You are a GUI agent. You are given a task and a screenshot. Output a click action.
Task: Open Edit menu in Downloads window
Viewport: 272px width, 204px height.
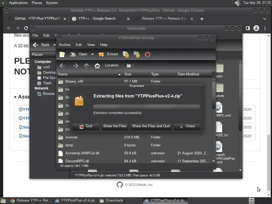pyautogui.click(x=46, y=35)
